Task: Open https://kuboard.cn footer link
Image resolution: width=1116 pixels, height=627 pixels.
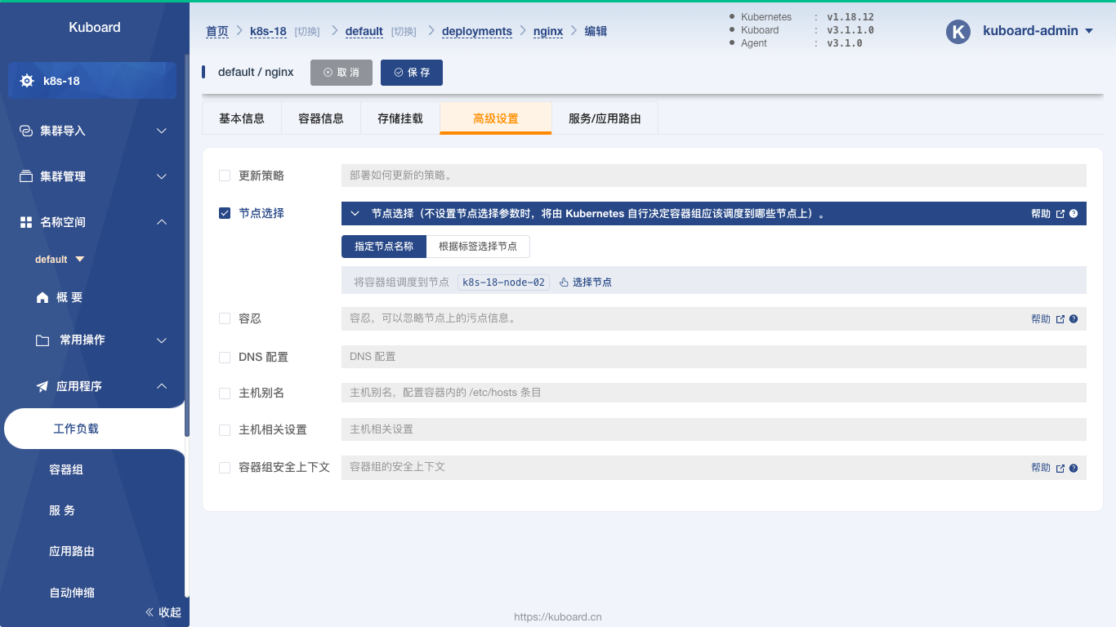Action: pyautogui.click(x=558, y=617)
